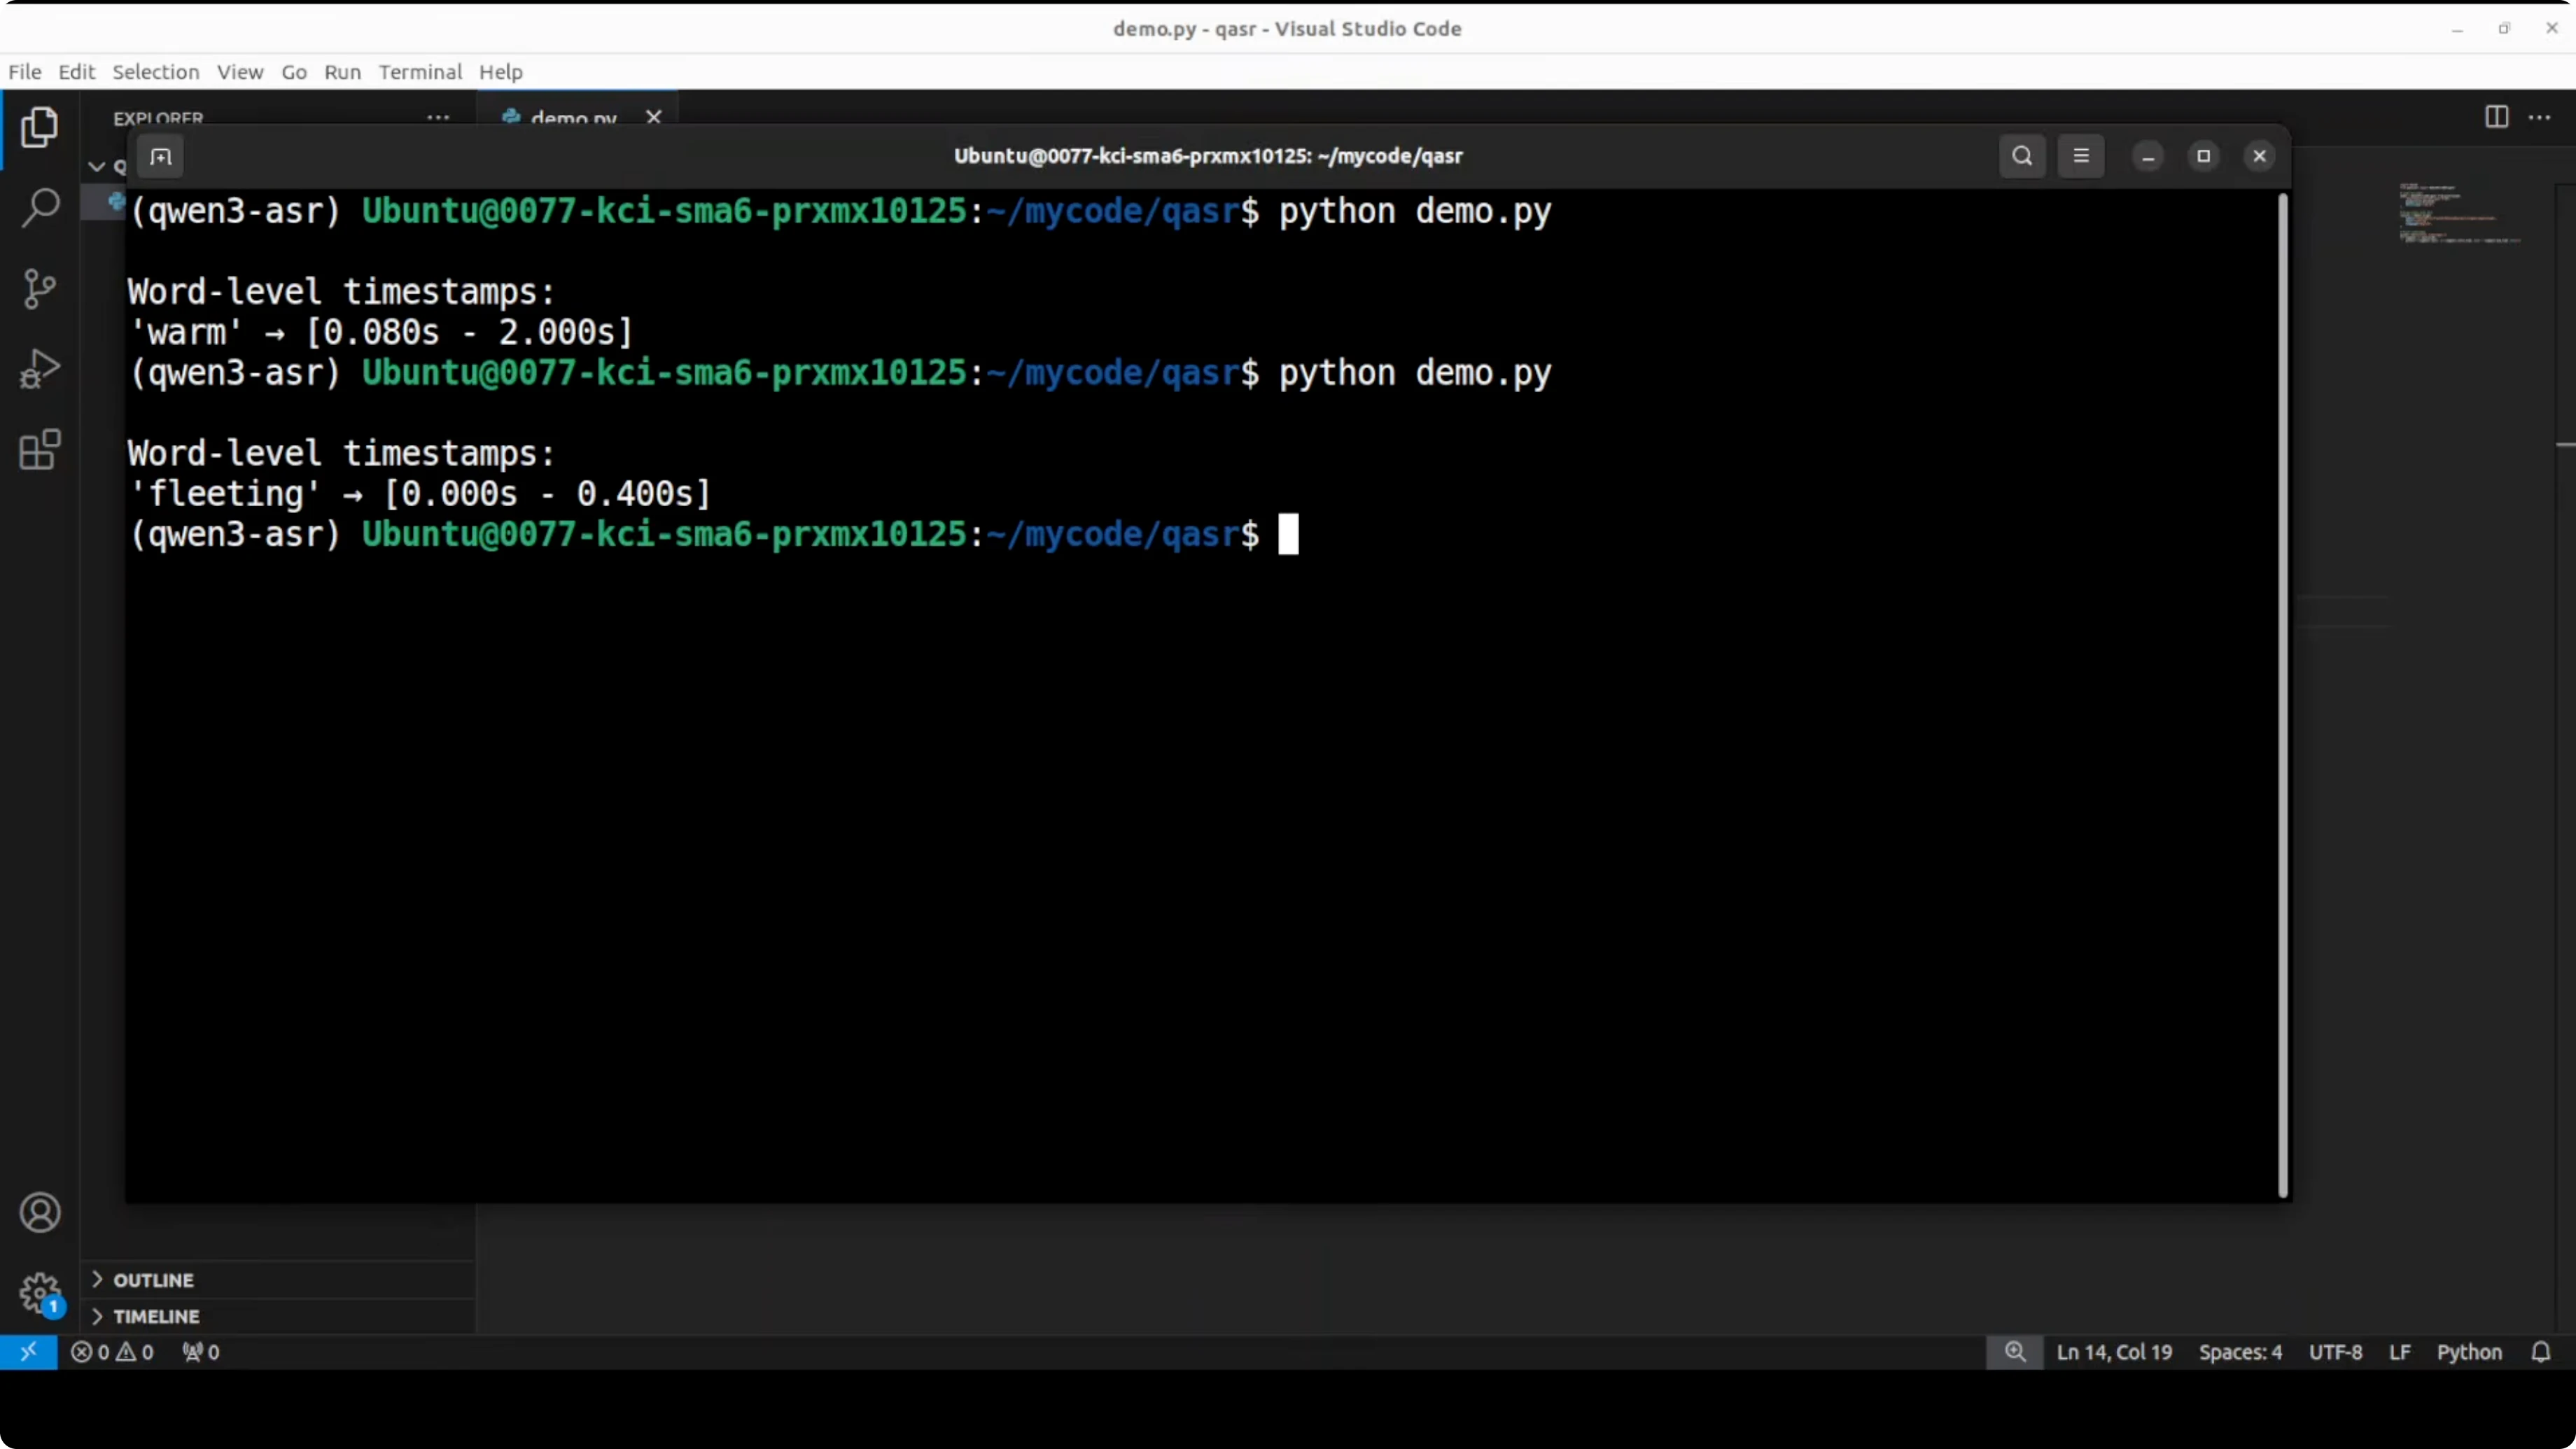Click the terminal vertical scrollbar

pos(2282,694)
